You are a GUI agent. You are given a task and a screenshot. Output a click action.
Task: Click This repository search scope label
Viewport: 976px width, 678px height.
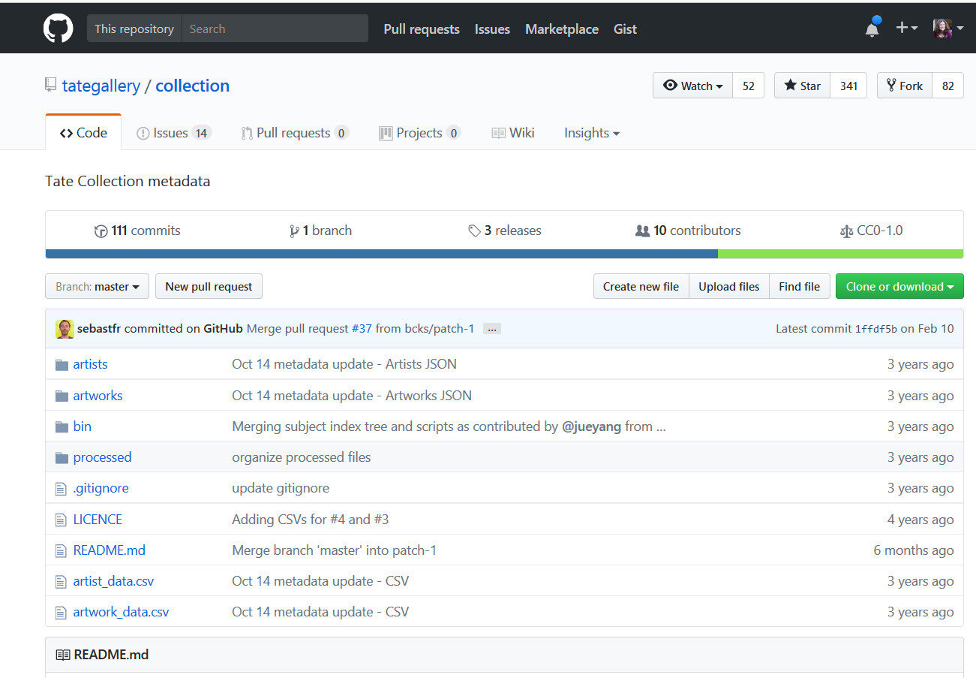click(x=134, y=29)
